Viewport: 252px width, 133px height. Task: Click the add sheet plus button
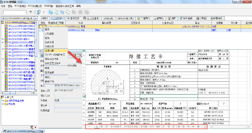(x=205, y=127)
